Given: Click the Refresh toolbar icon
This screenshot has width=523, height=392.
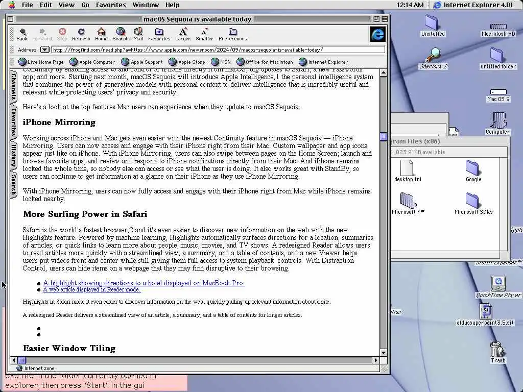Looking at the screenshot, I should tap(81, 34).
